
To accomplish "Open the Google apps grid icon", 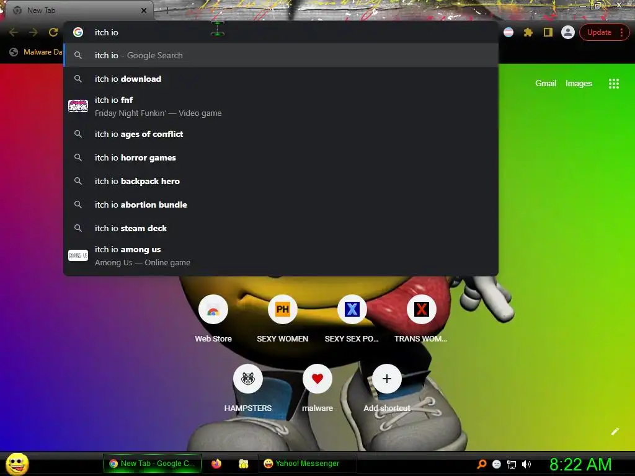I will click(613, 84).
